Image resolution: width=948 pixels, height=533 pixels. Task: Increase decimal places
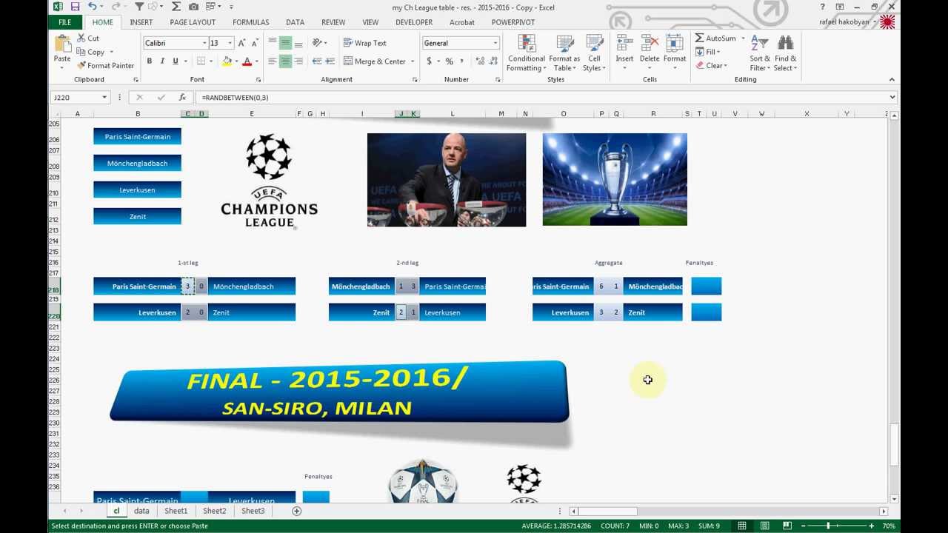(x=480, y=61)
